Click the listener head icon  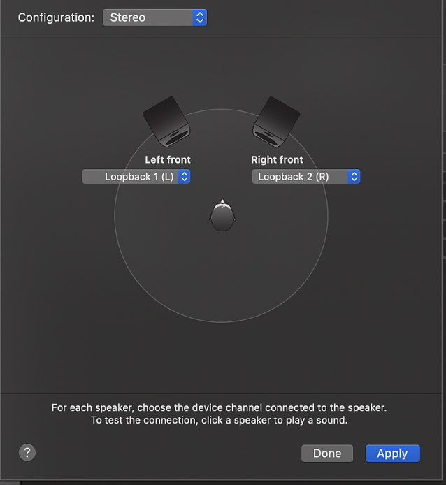pos(222,215)
